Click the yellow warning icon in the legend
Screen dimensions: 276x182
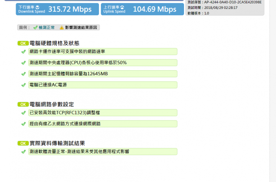62,28
